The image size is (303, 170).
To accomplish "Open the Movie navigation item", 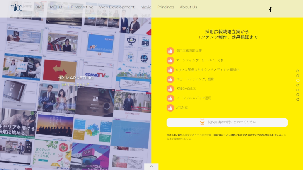I will (145, 7).
